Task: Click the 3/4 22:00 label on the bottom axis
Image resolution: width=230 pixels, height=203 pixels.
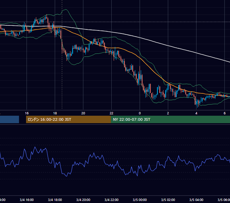Action: click(x=112, y=200)
